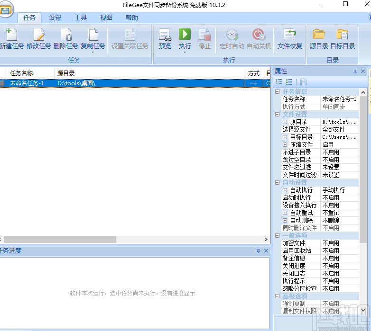Viewport: 371px width, 331px height.
Task: Click the Delete Task (删除任务) icon
Action: coord(66,35)
